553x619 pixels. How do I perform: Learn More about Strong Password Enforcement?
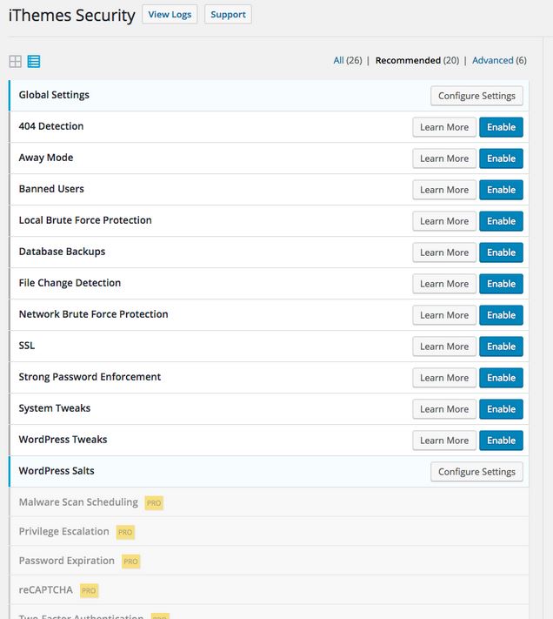click(444, 378)
